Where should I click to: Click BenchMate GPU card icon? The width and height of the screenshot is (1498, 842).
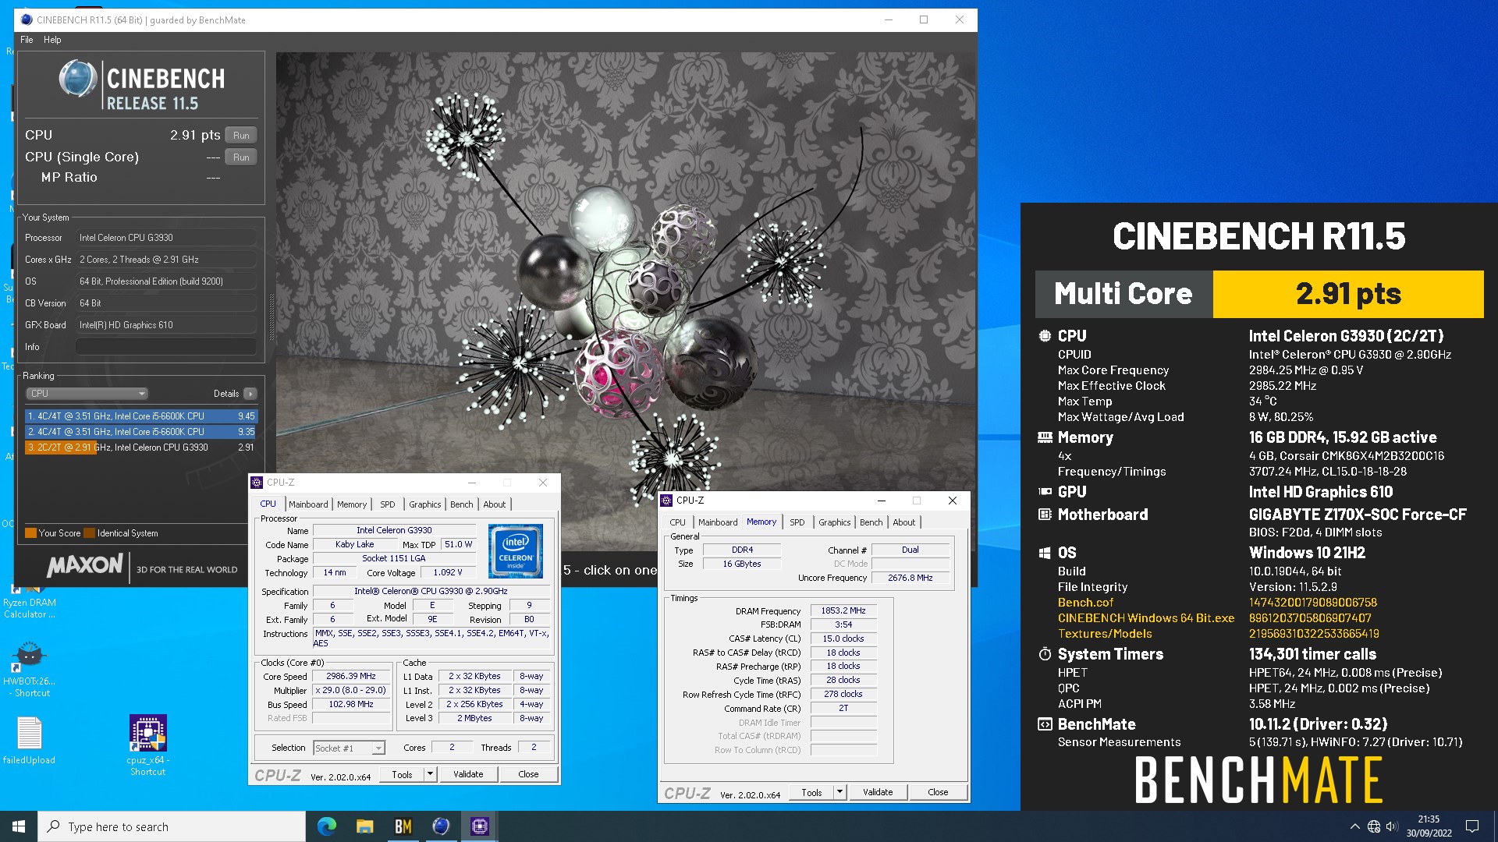(1045, 492)
